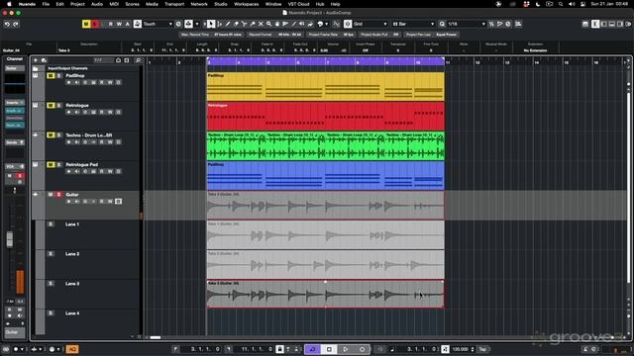Open the color tool dropdown arrow
Image resolution: width=634 pixels, height=356 pixels.
[327, 24]
